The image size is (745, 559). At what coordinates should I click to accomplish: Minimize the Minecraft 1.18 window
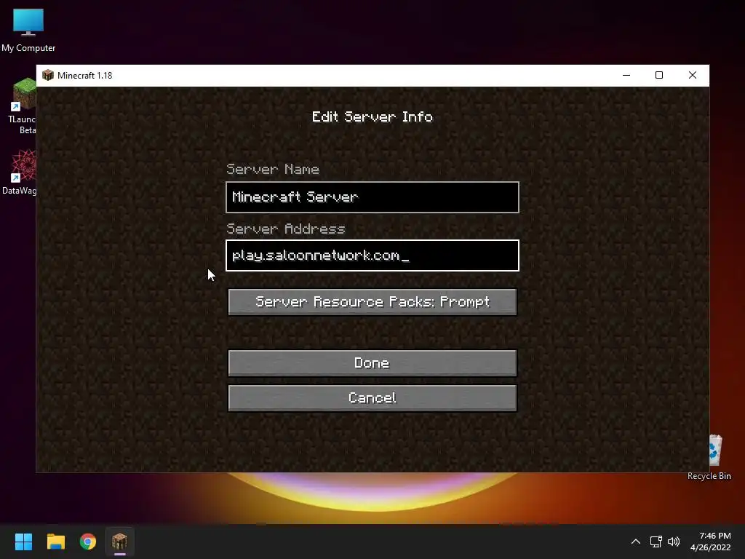tap(626, 75)
